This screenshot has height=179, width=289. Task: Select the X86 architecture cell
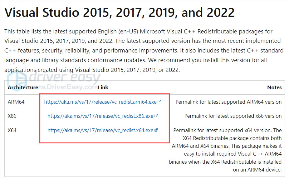point(13,116)
